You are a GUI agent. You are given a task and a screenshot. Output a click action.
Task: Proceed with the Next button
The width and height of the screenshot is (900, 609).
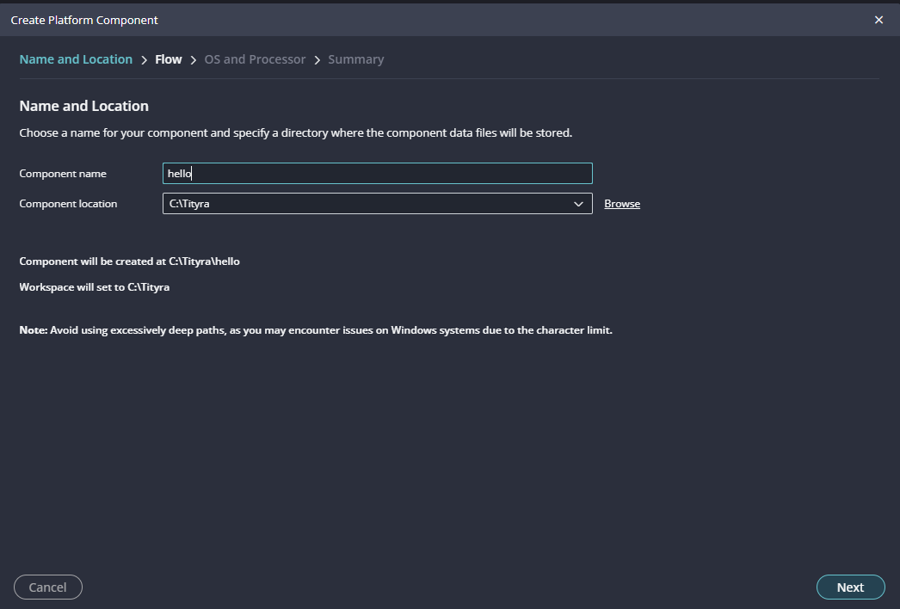850,587
